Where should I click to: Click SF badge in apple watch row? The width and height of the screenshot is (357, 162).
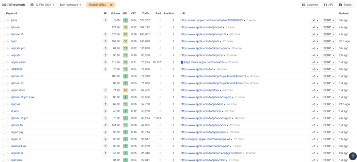pyautogui.click(x=105, y=62)
